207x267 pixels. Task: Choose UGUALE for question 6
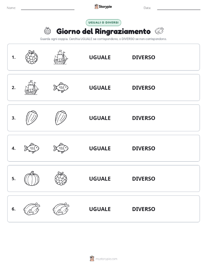point(100,209)
